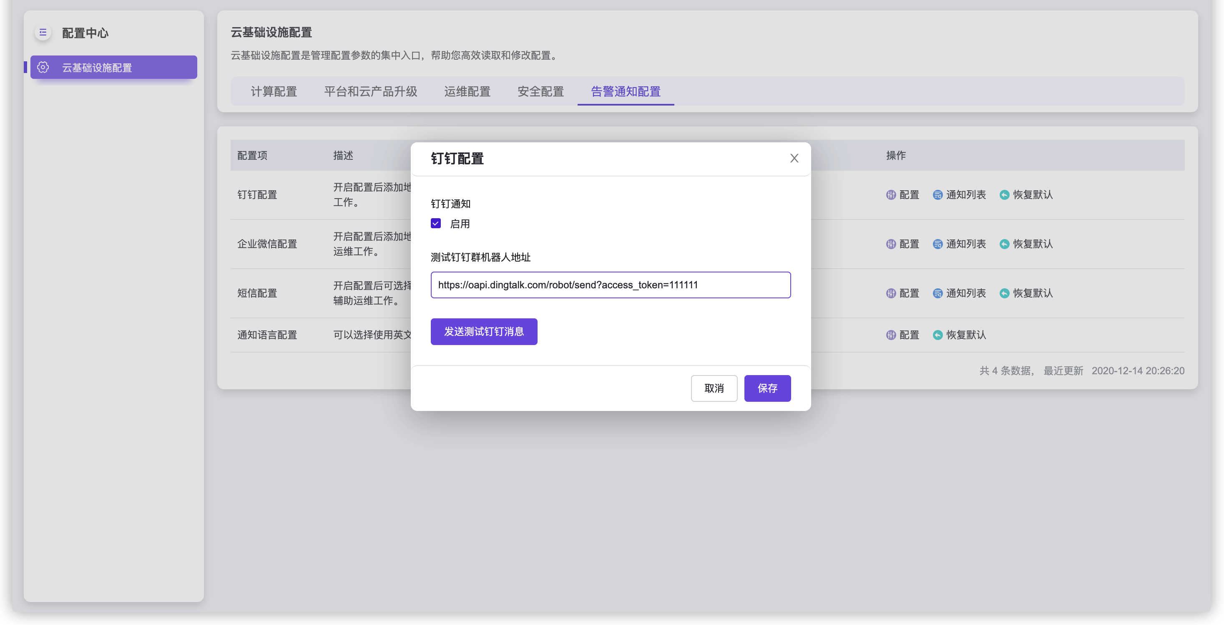The width and height of the screenshot is (1224, 625).
Task: Uncheck the 启用 checkbox
Action: tap(436, 223)
